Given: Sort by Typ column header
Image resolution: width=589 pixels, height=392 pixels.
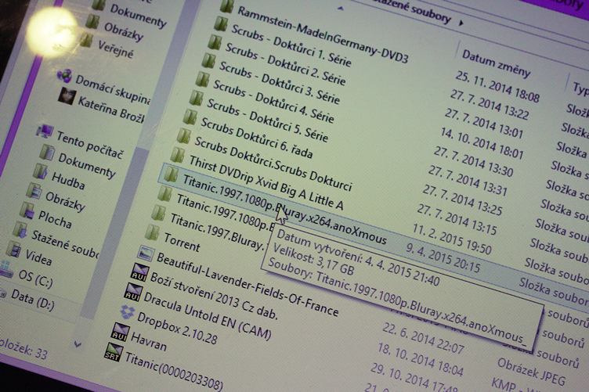Looking at the screenshot, I should (580, 88).
